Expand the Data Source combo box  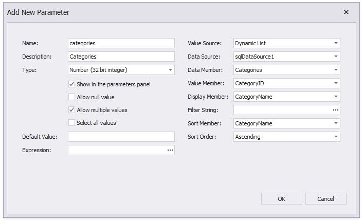coord(335,57)
